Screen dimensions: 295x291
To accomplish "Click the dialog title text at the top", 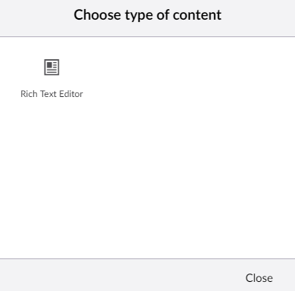I will [x=147, y=15].
